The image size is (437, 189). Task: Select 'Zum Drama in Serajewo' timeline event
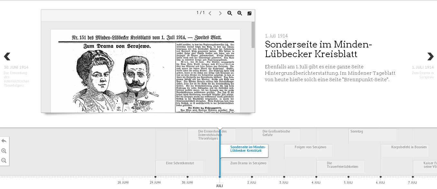click(244, 167)
